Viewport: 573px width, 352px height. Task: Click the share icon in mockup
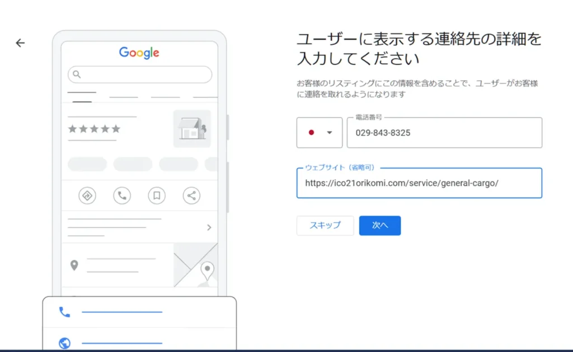191,196
